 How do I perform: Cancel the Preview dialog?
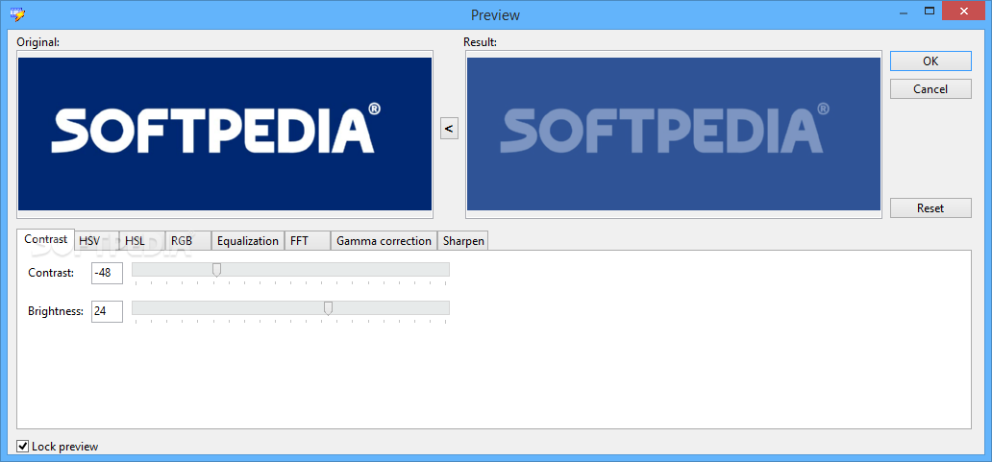pos(930,89)
